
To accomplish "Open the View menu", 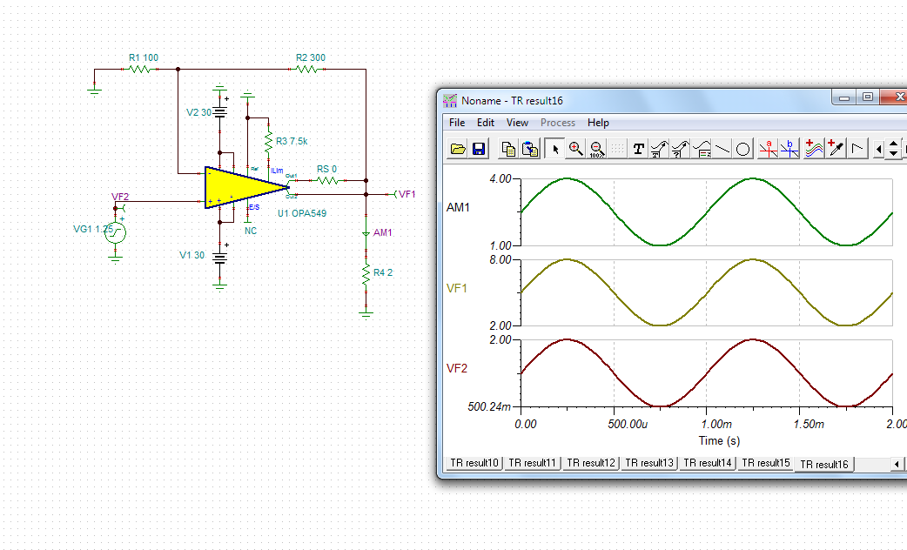I will pos(517,123).
